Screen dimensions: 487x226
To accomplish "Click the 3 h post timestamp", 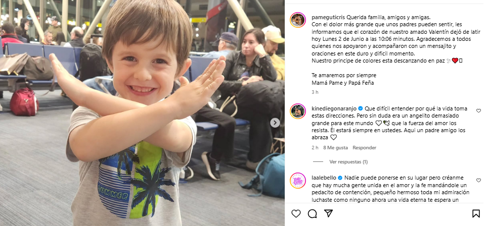I will click(x=315, y=92).
